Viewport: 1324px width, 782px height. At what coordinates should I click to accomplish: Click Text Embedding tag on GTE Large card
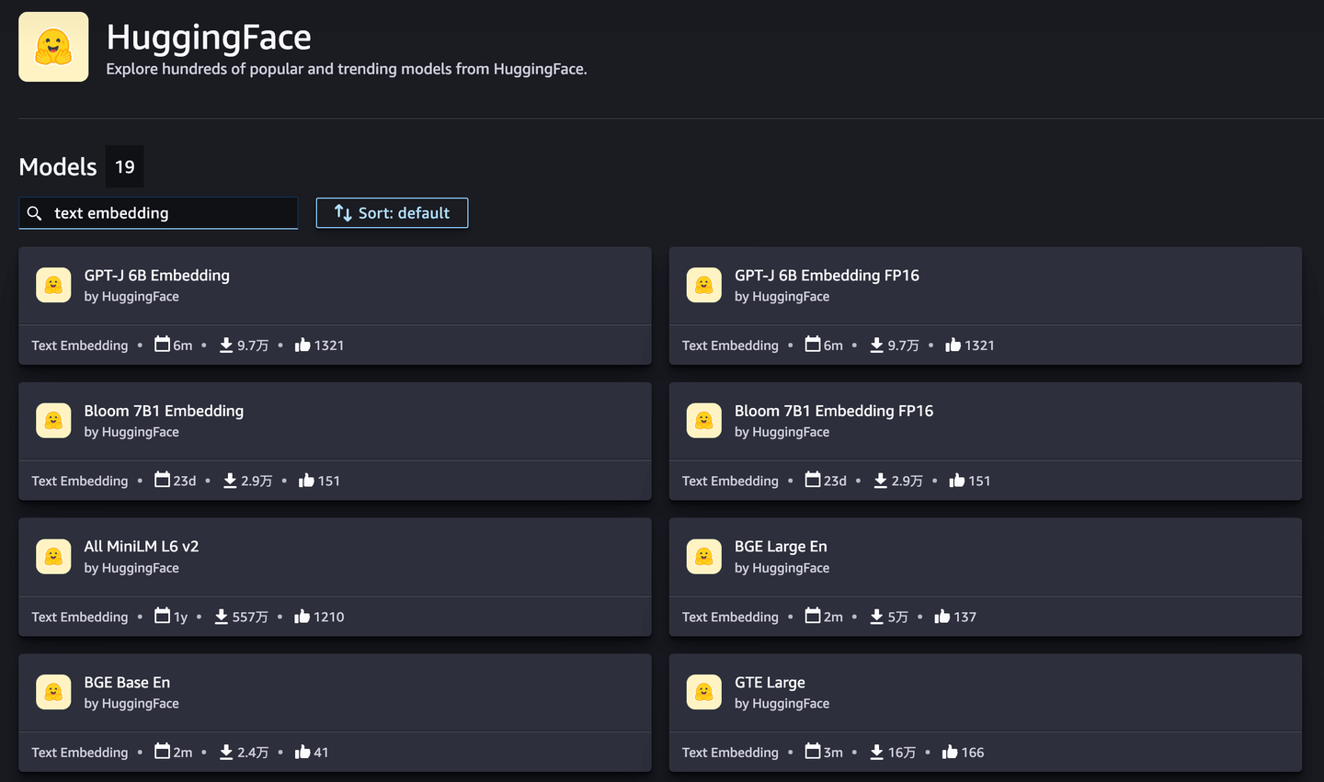[x=730, y=753]
